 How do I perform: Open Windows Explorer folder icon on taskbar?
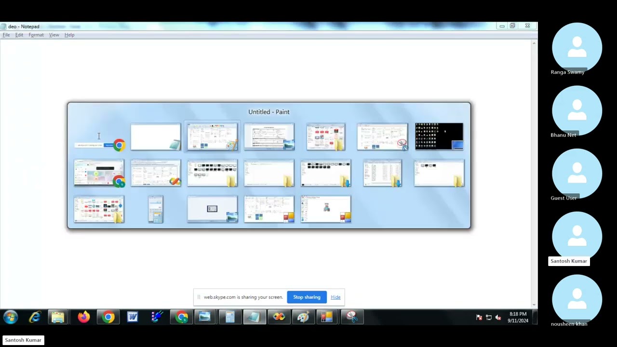[58, 317]
